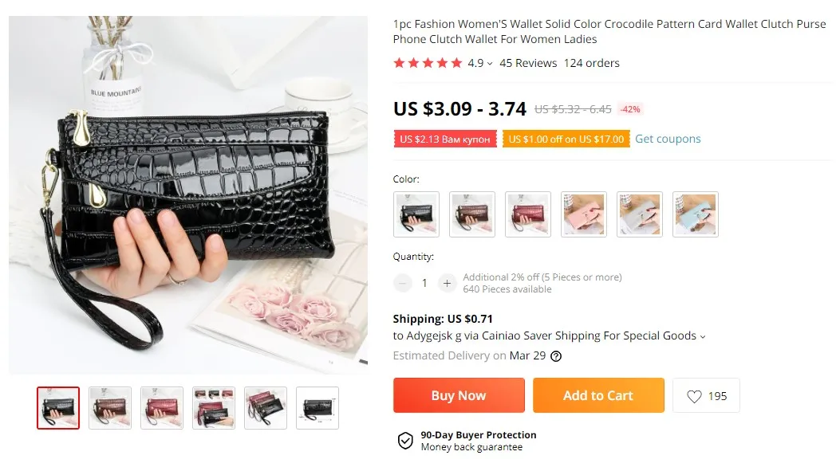Open the 45 Reviews link
Viewport: 840px width, 471px height.
tap(527, 63)
